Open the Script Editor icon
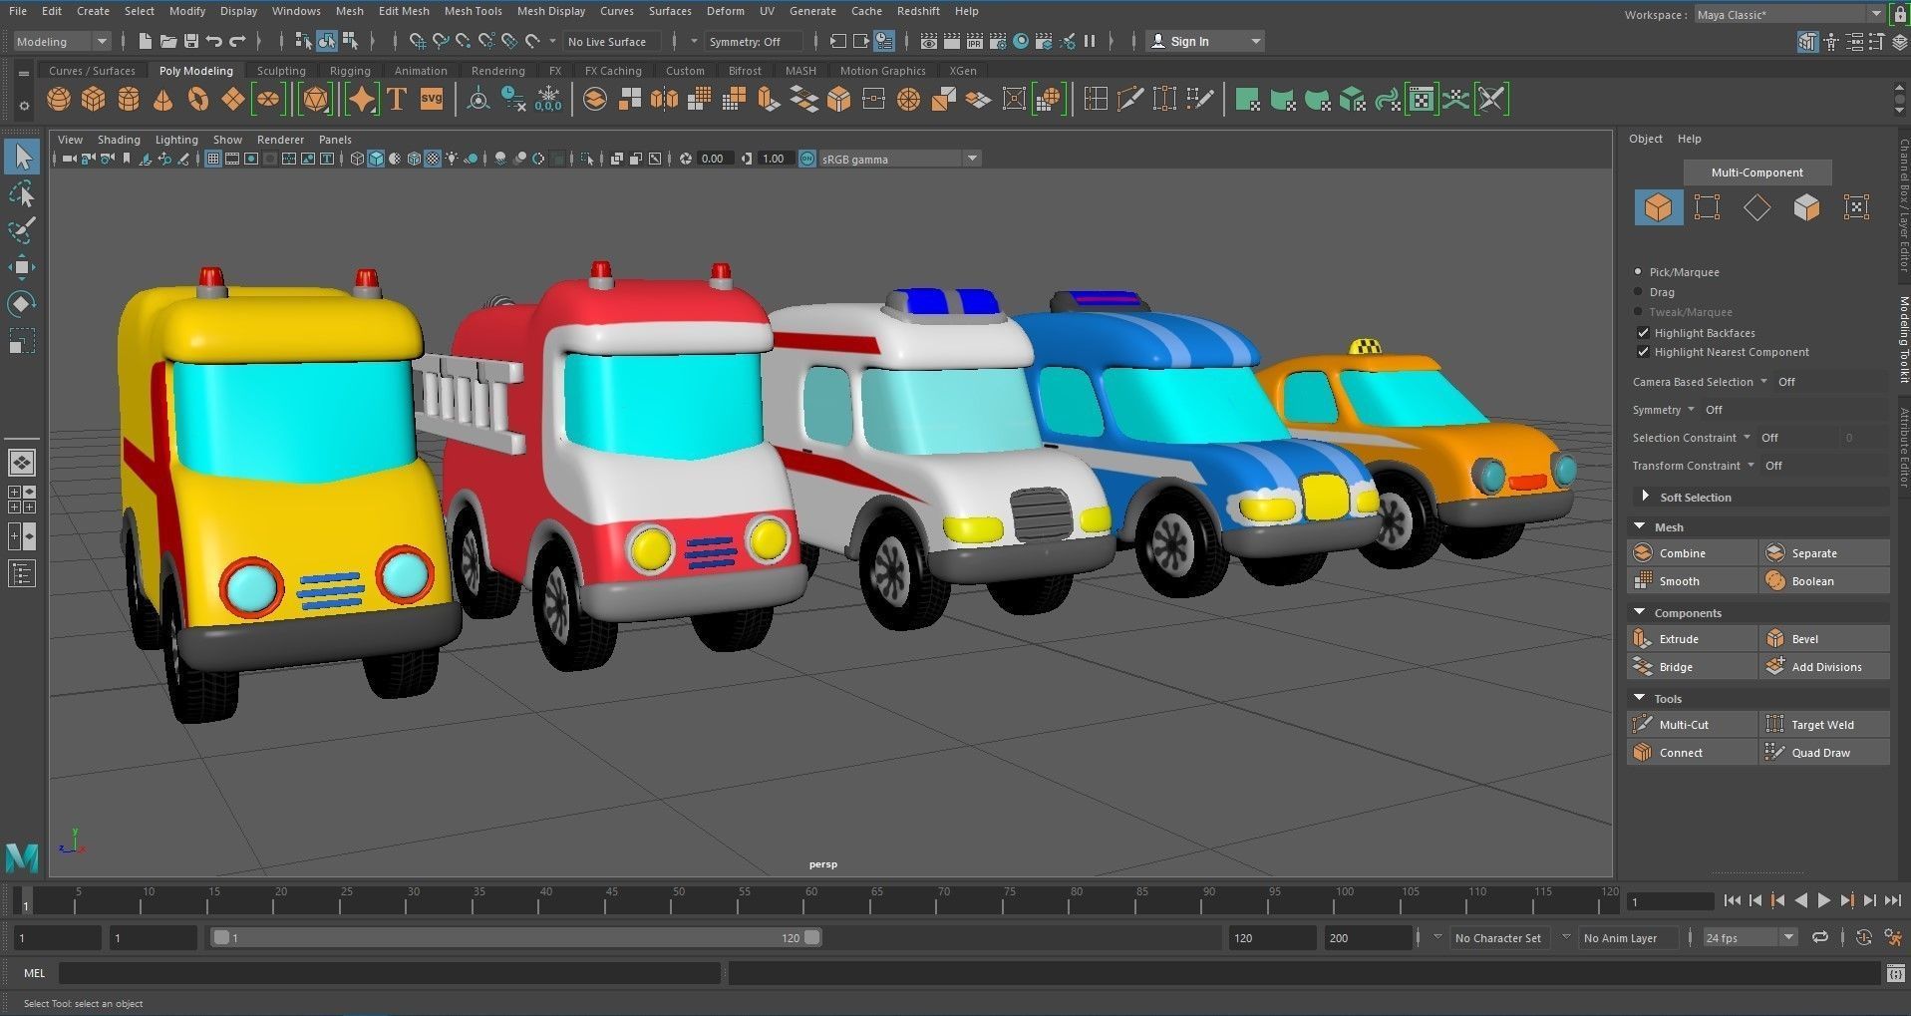 (1895, 973)
